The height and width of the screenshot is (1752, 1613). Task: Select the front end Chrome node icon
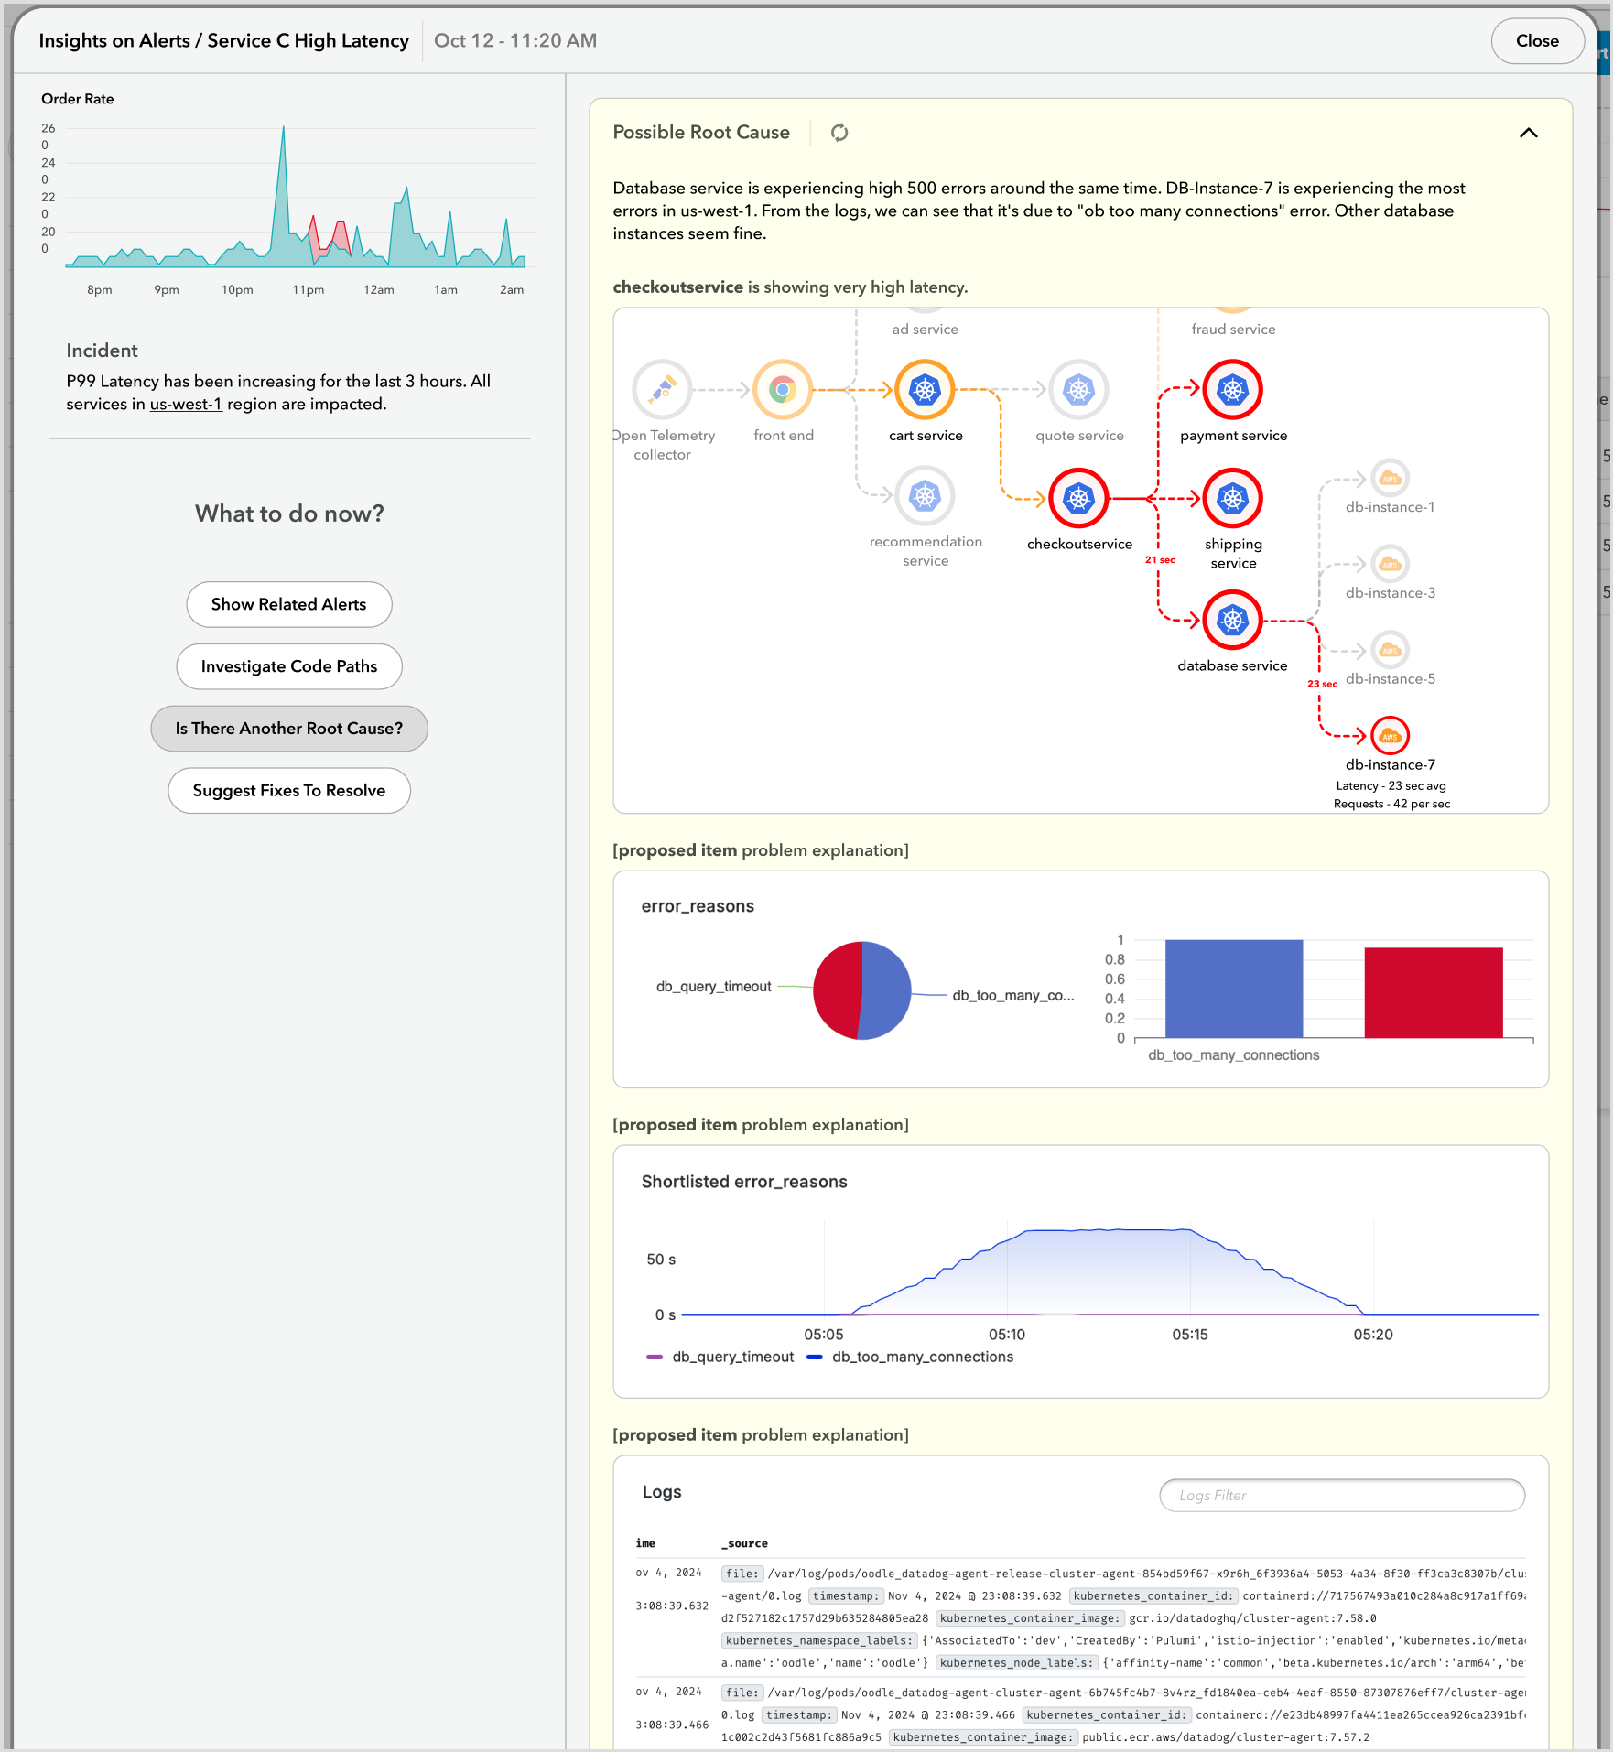tap(783, 390)
